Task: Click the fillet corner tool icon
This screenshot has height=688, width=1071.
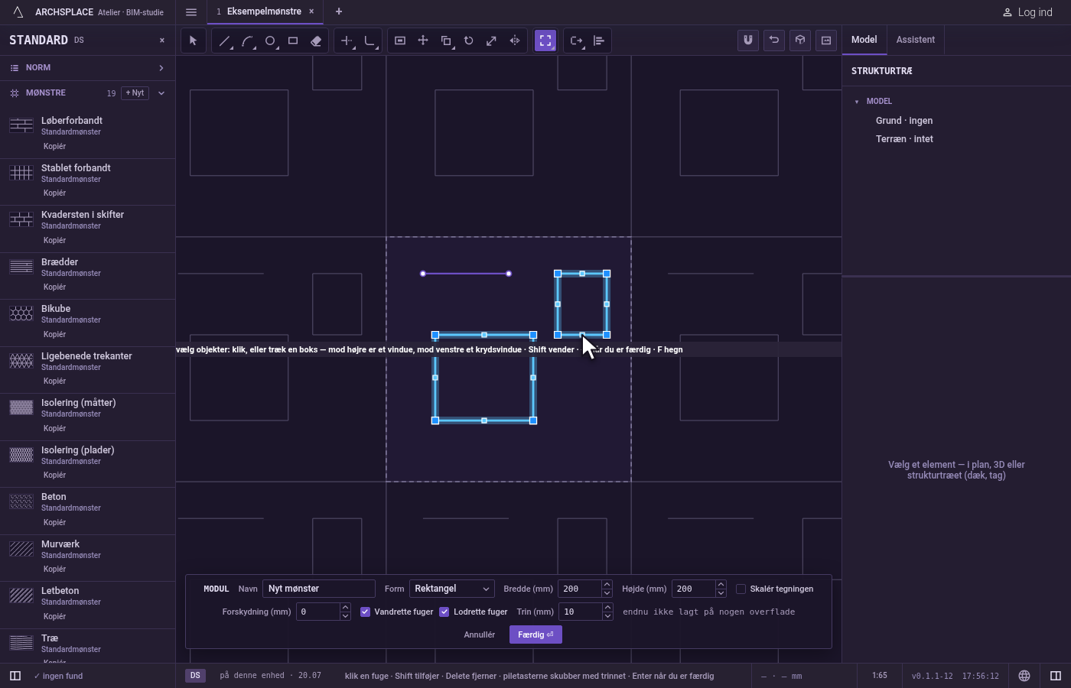Action: click(369, 41)
